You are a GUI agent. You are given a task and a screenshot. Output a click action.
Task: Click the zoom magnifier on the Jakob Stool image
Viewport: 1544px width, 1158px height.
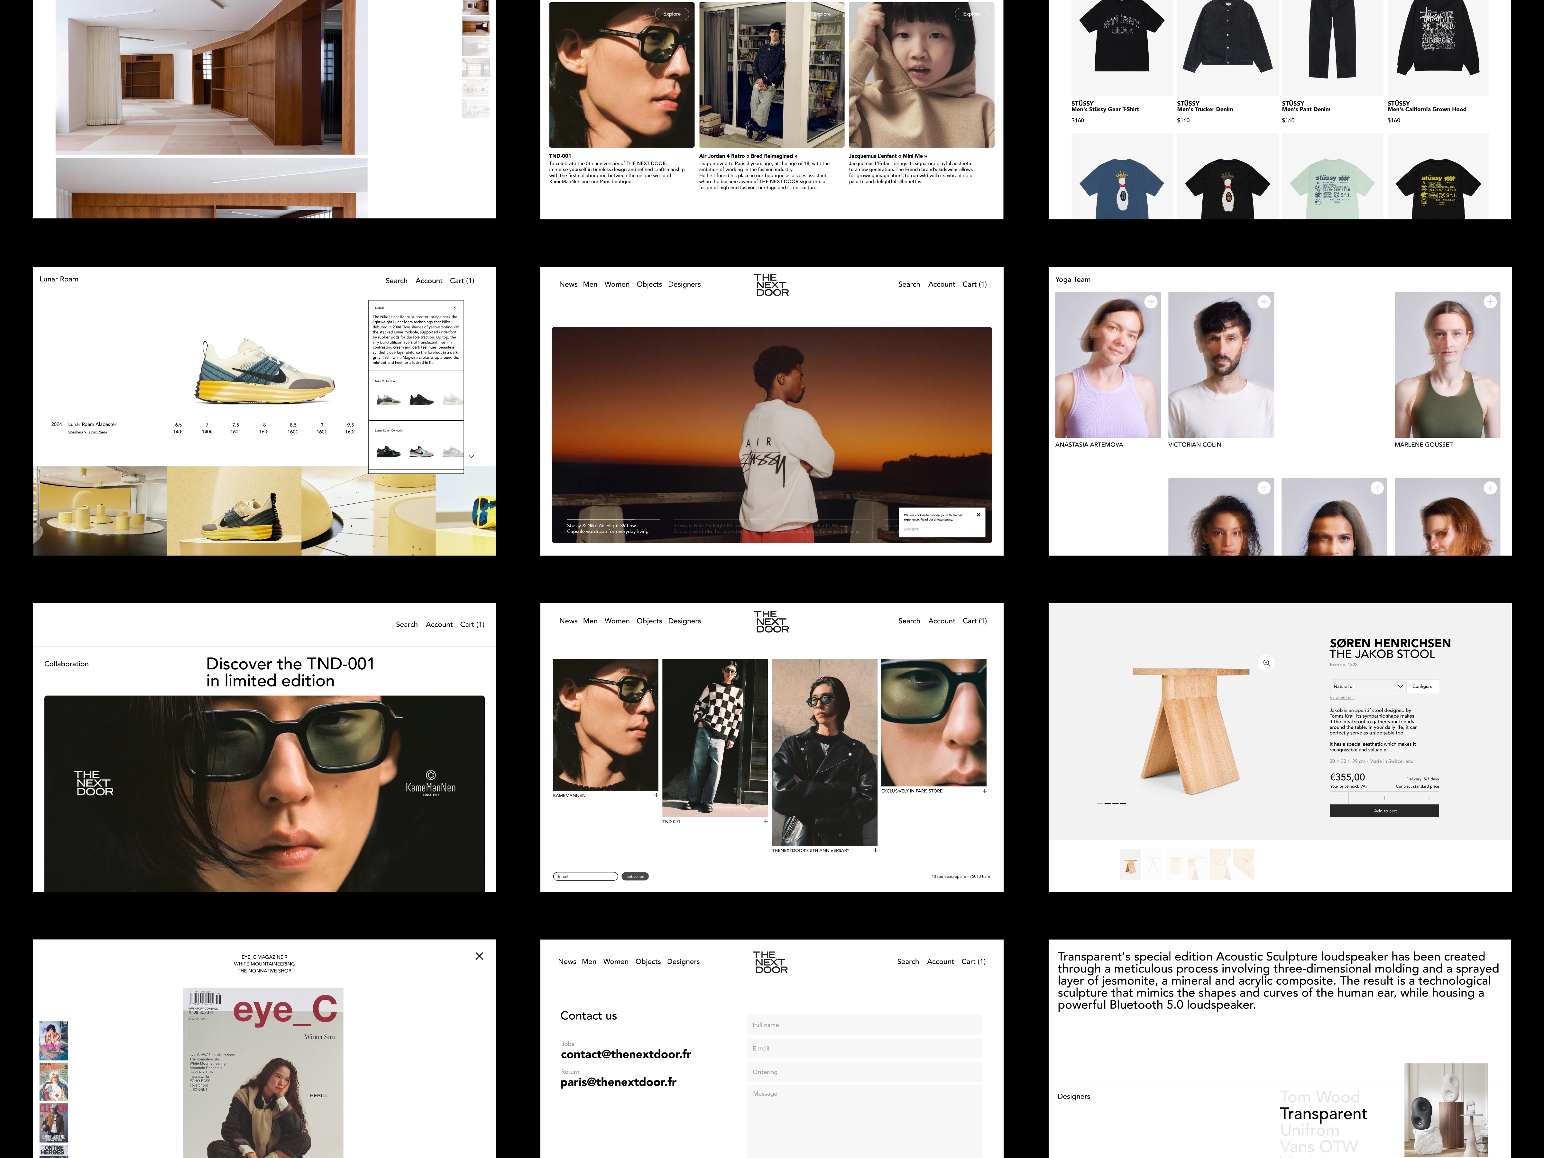(x=1266, y=662)
